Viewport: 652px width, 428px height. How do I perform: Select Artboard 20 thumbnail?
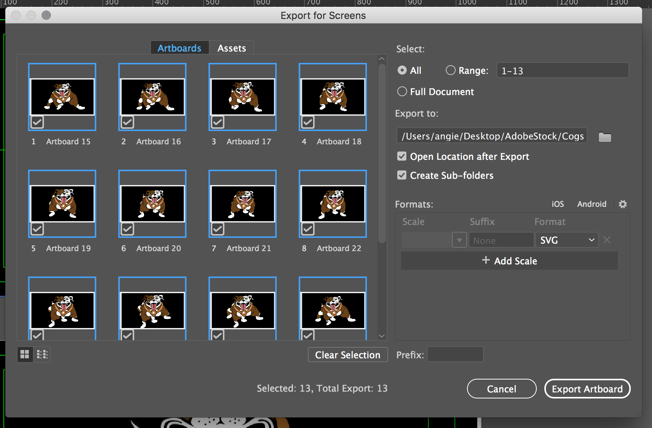(x=152, y=203)
